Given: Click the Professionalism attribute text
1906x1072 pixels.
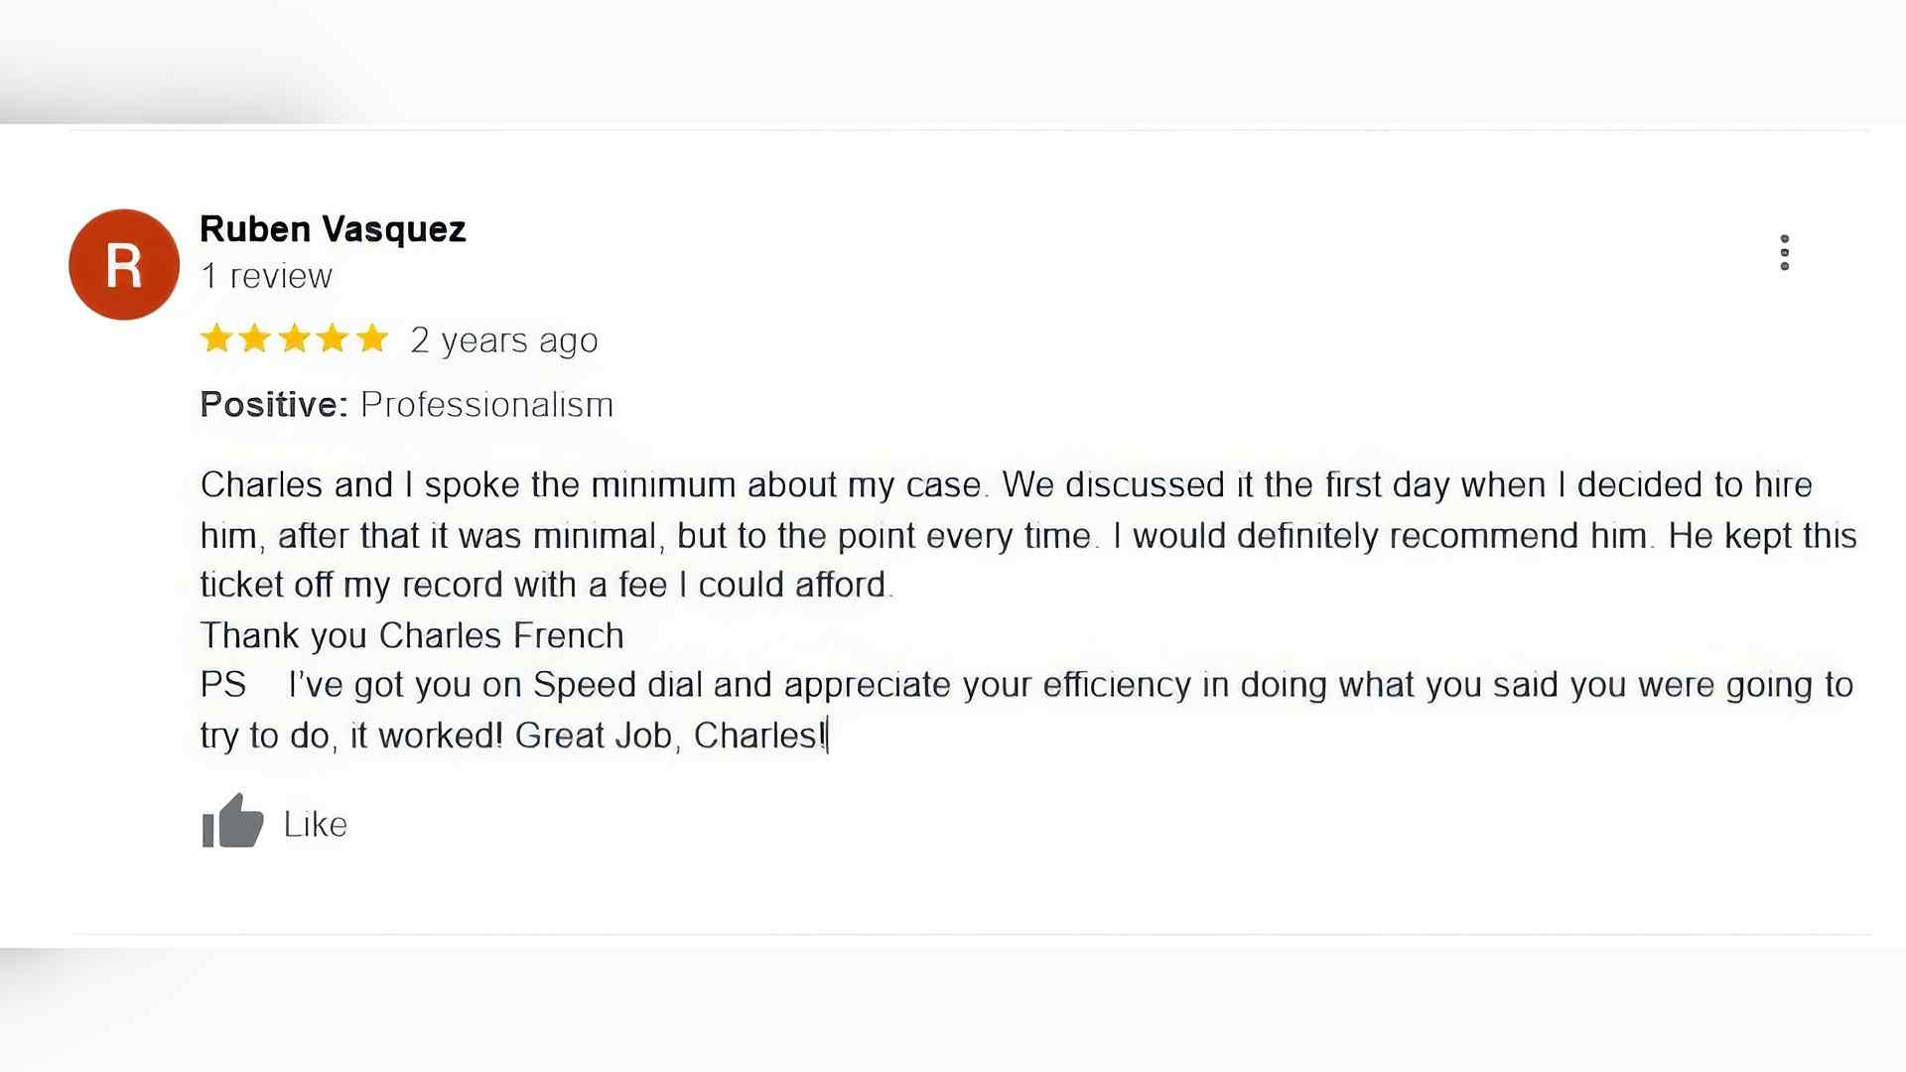Looking at the screenshot, I should point(486,404).
